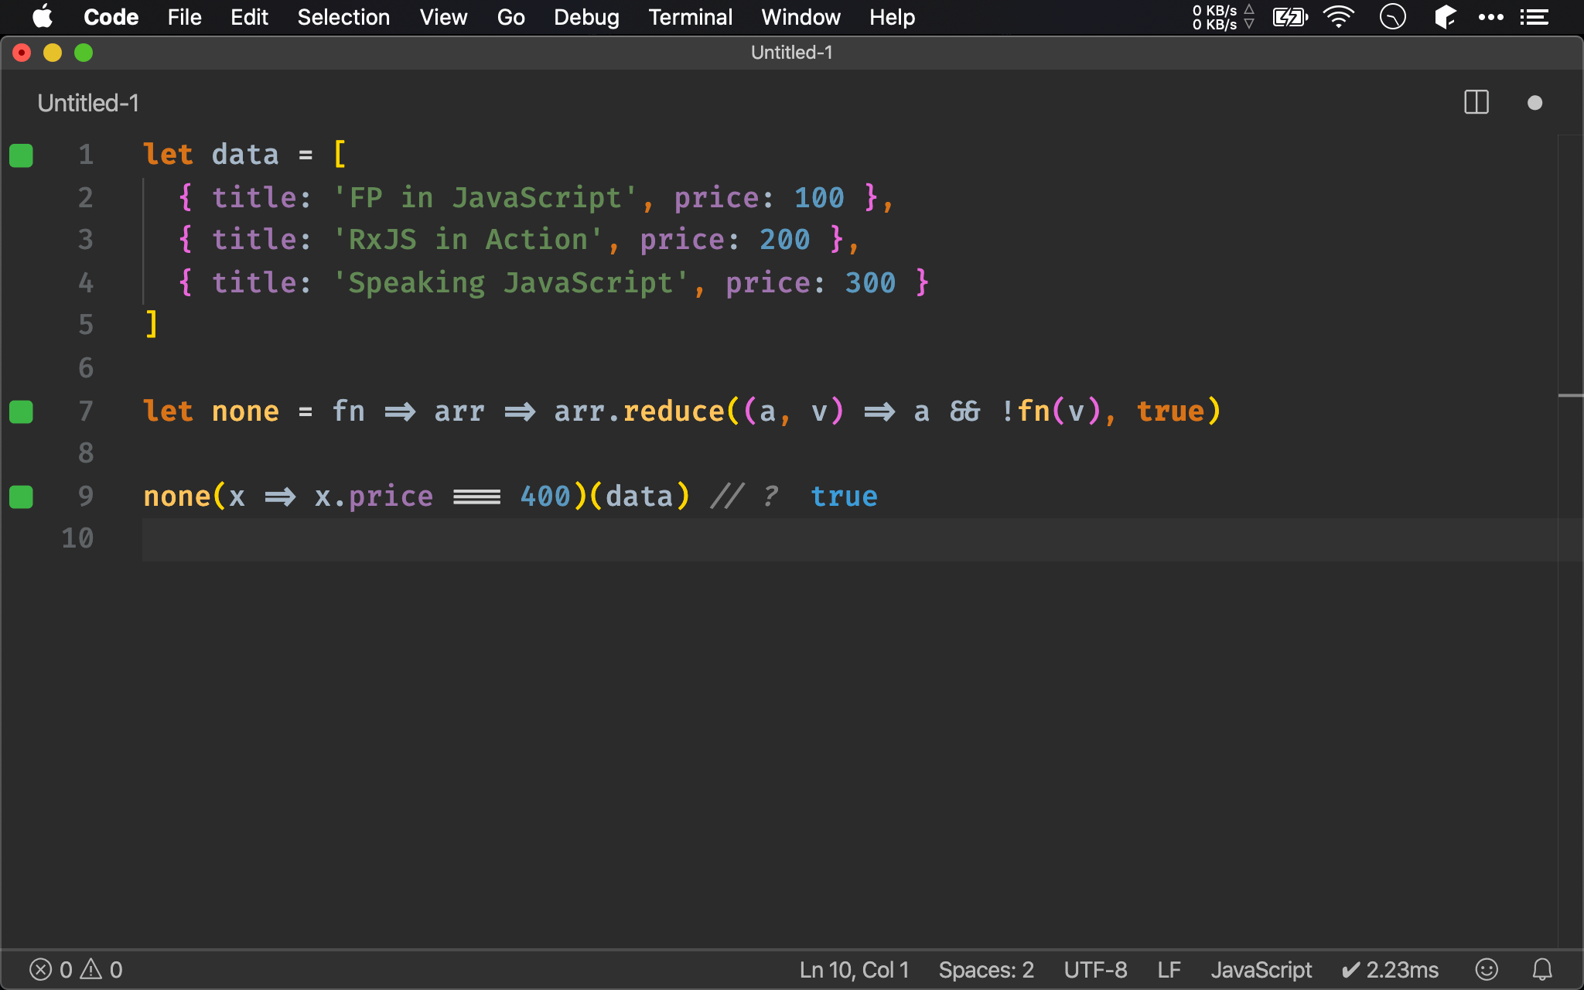Toggle the green debug breakpoint on line 1
Image resolution: width=1584 pixels, height=990 pixels.
22,154
